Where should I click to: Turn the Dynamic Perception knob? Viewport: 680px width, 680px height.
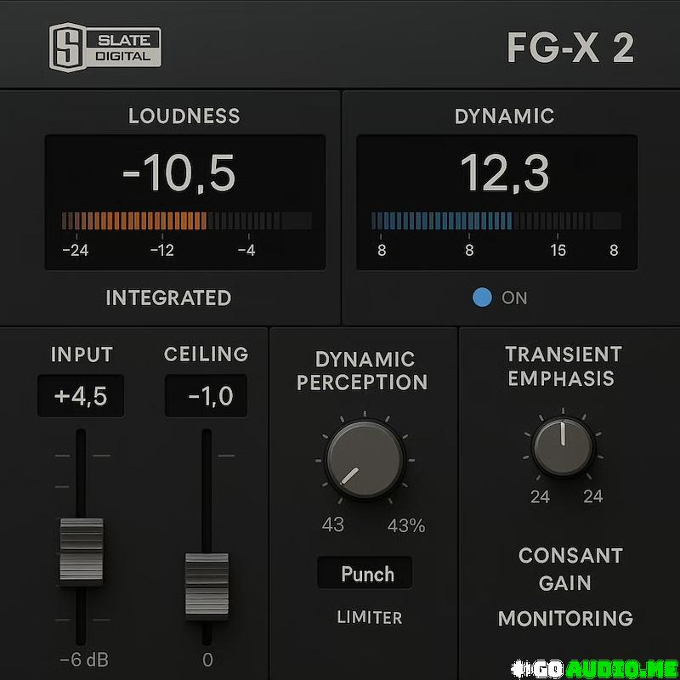pos(364,461)
